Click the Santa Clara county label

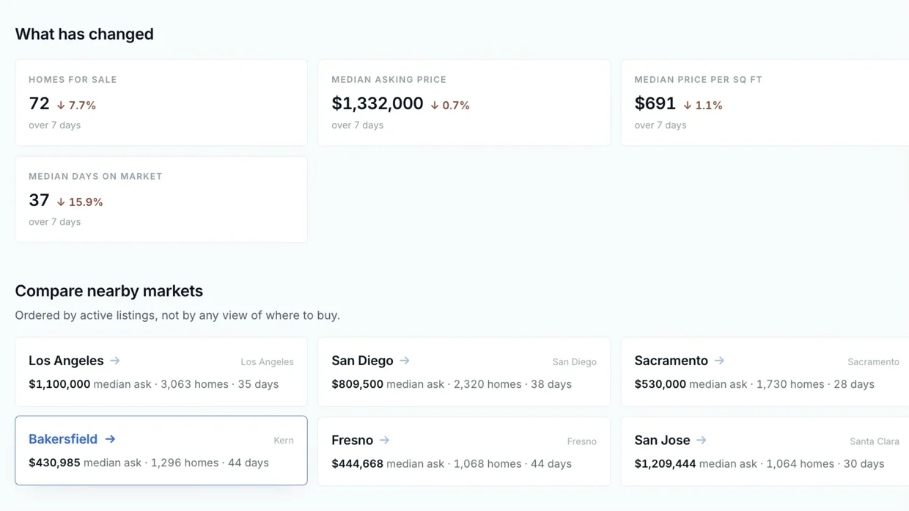tap(875, 441)
